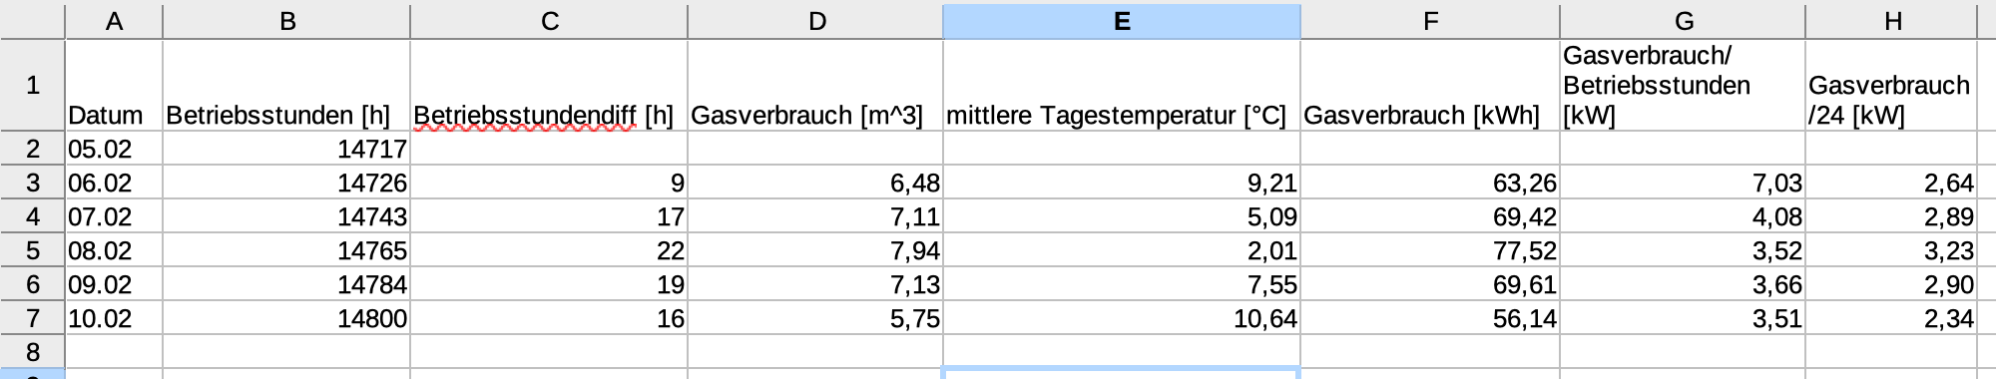Select the Gasverbrauch/Betriebsstunden [kW] header cell

coord(1683,85)
